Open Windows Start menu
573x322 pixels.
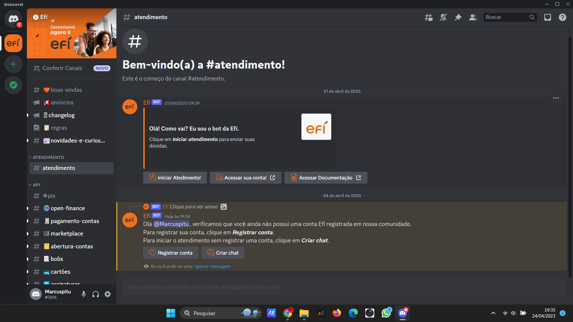[171, 313]
